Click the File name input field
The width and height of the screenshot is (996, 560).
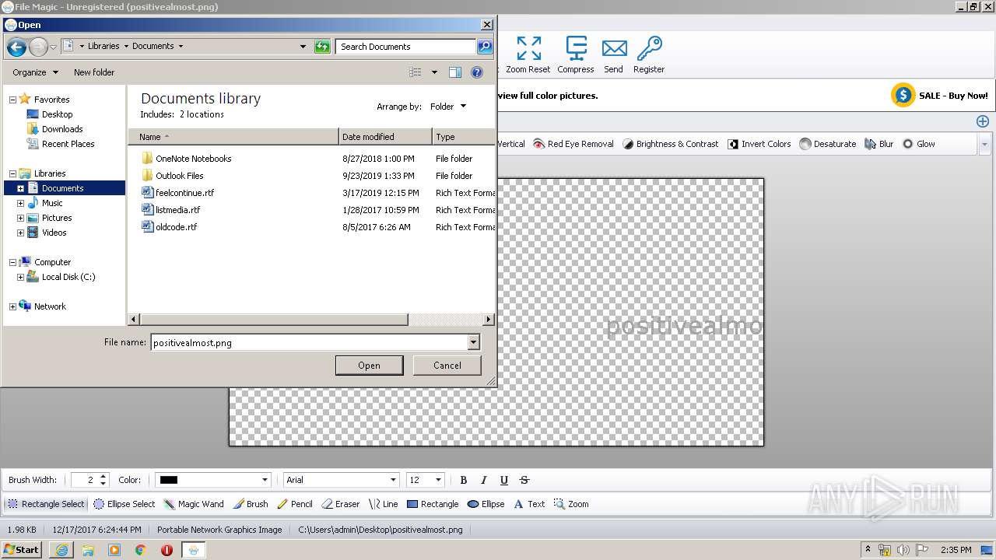point(310,342)
